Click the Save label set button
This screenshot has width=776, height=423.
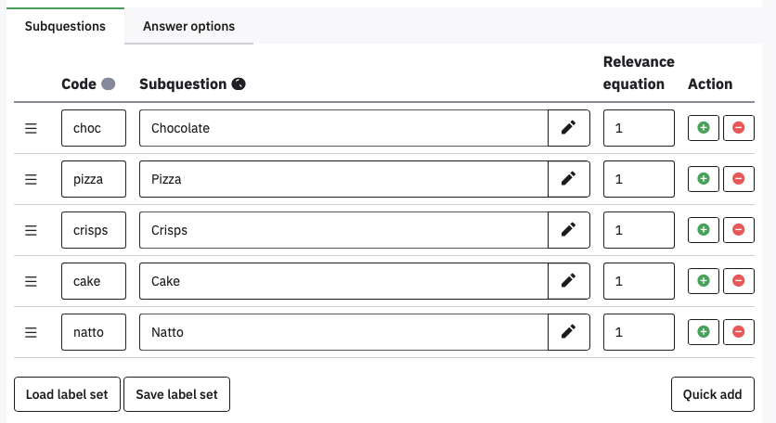point(176,394)
